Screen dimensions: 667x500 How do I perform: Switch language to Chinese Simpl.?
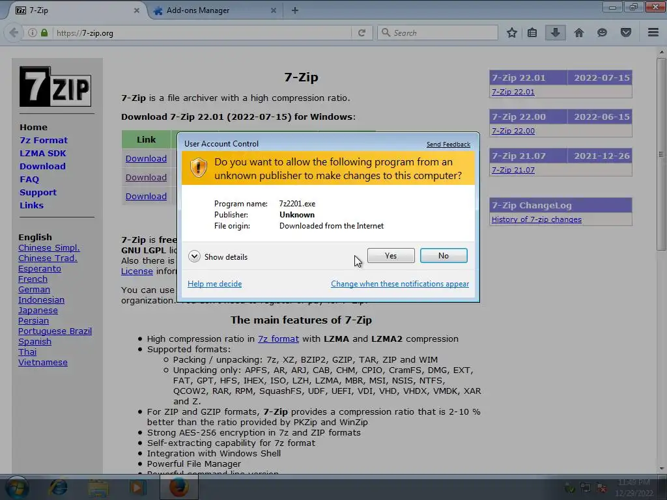click(49, 248)
